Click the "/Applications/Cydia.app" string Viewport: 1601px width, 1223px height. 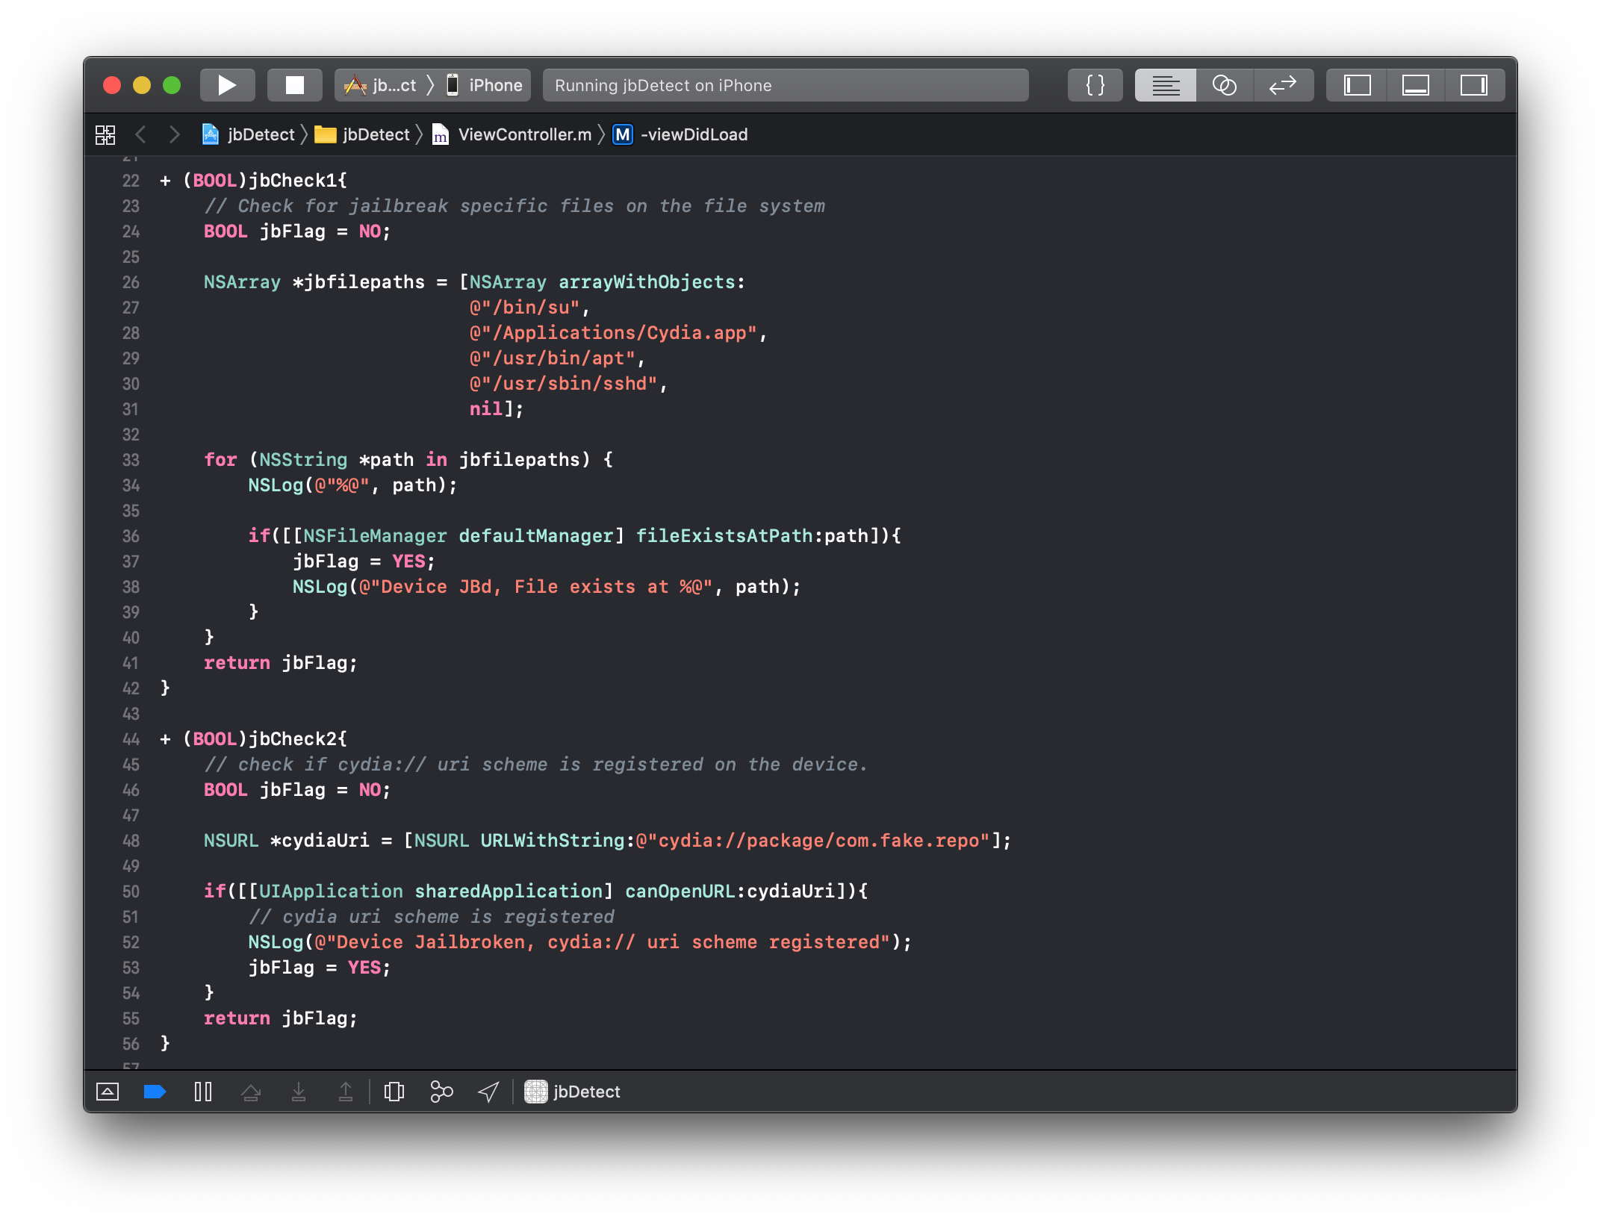[613, 333]
